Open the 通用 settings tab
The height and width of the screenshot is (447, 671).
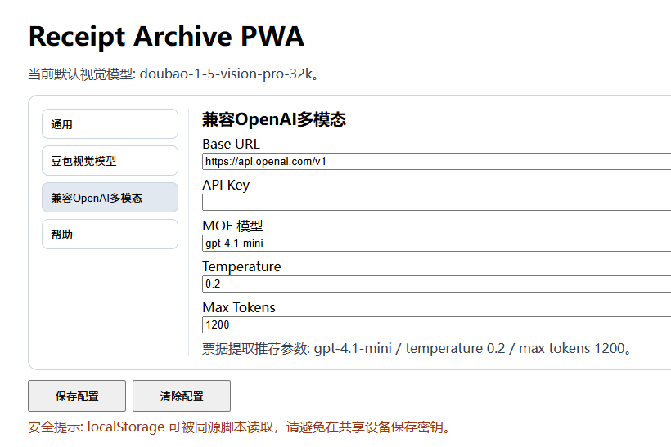110,124
